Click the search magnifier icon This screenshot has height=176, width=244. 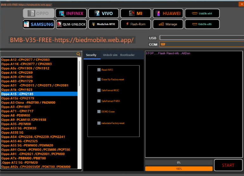tap(78, 54)
